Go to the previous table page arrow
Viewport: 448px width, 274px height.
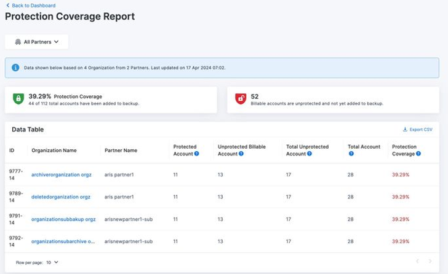417,261
